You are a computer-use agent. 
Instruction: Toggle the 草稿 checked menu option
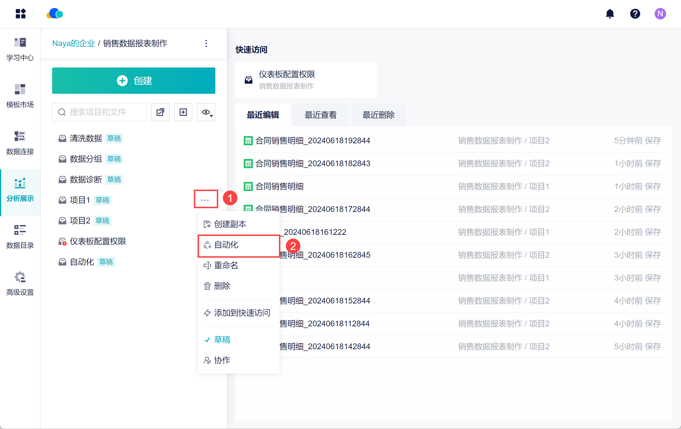pos(222,339)
